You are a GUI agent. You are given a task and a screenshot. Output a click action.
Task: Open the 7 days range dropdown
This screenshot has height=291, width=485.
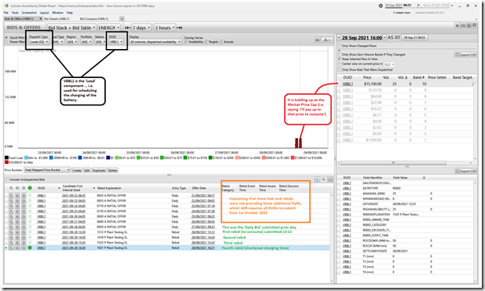tap(141, 27)
